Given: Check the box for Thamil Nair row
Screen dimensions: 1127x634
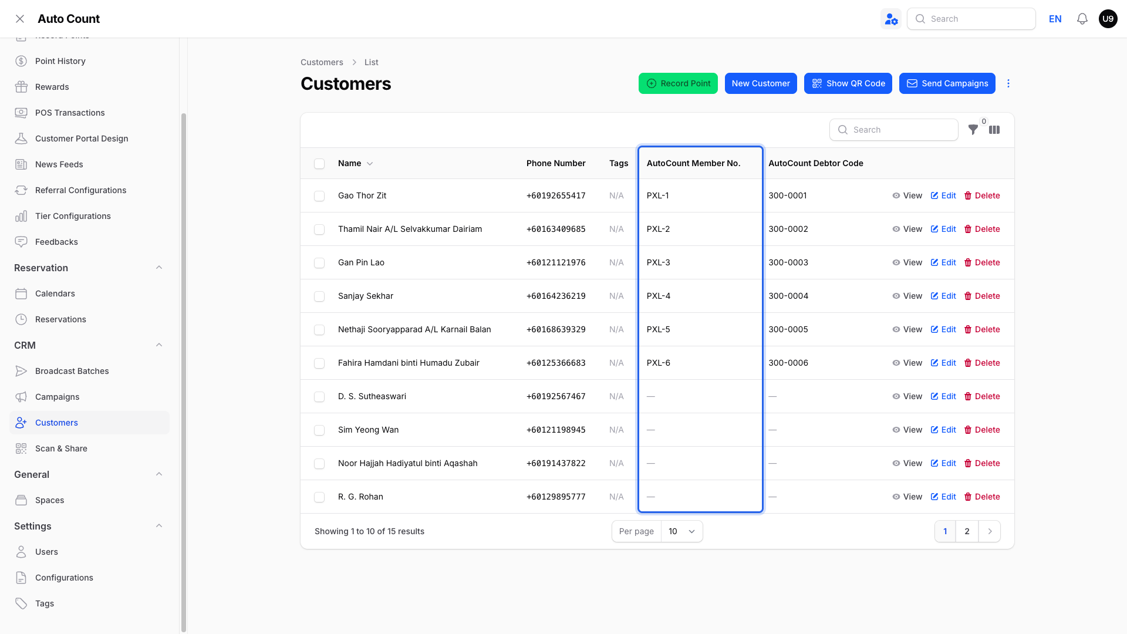Looking at the screenshot, I should 319,230.
